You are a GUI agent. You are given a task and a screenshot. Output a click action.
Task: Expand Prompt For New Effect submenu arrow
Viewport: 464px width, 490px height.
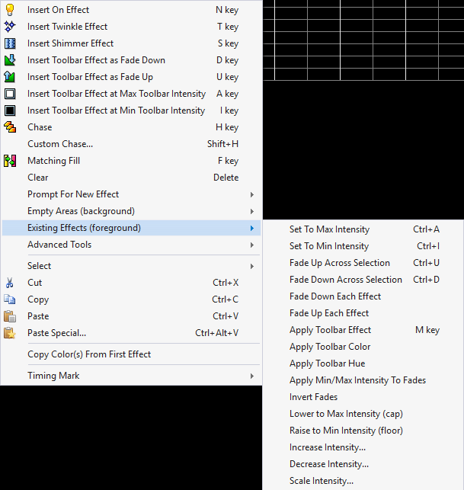[x=252, y=194]
